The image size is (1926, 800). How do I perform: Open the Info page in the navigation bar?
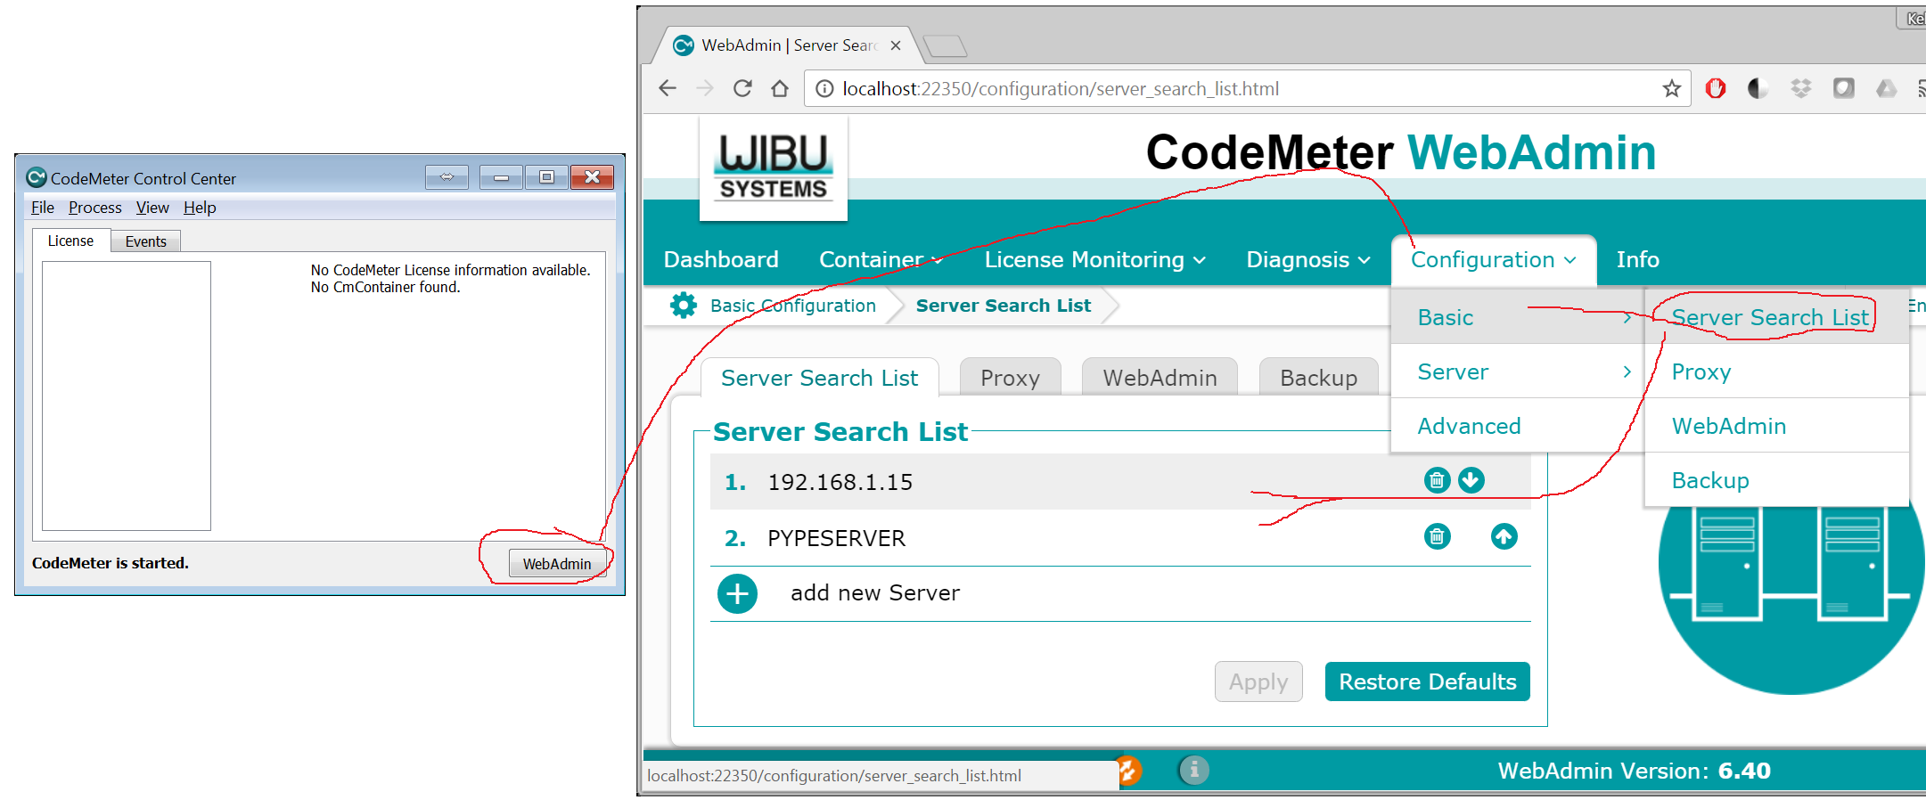click(x=1638, y=260)
